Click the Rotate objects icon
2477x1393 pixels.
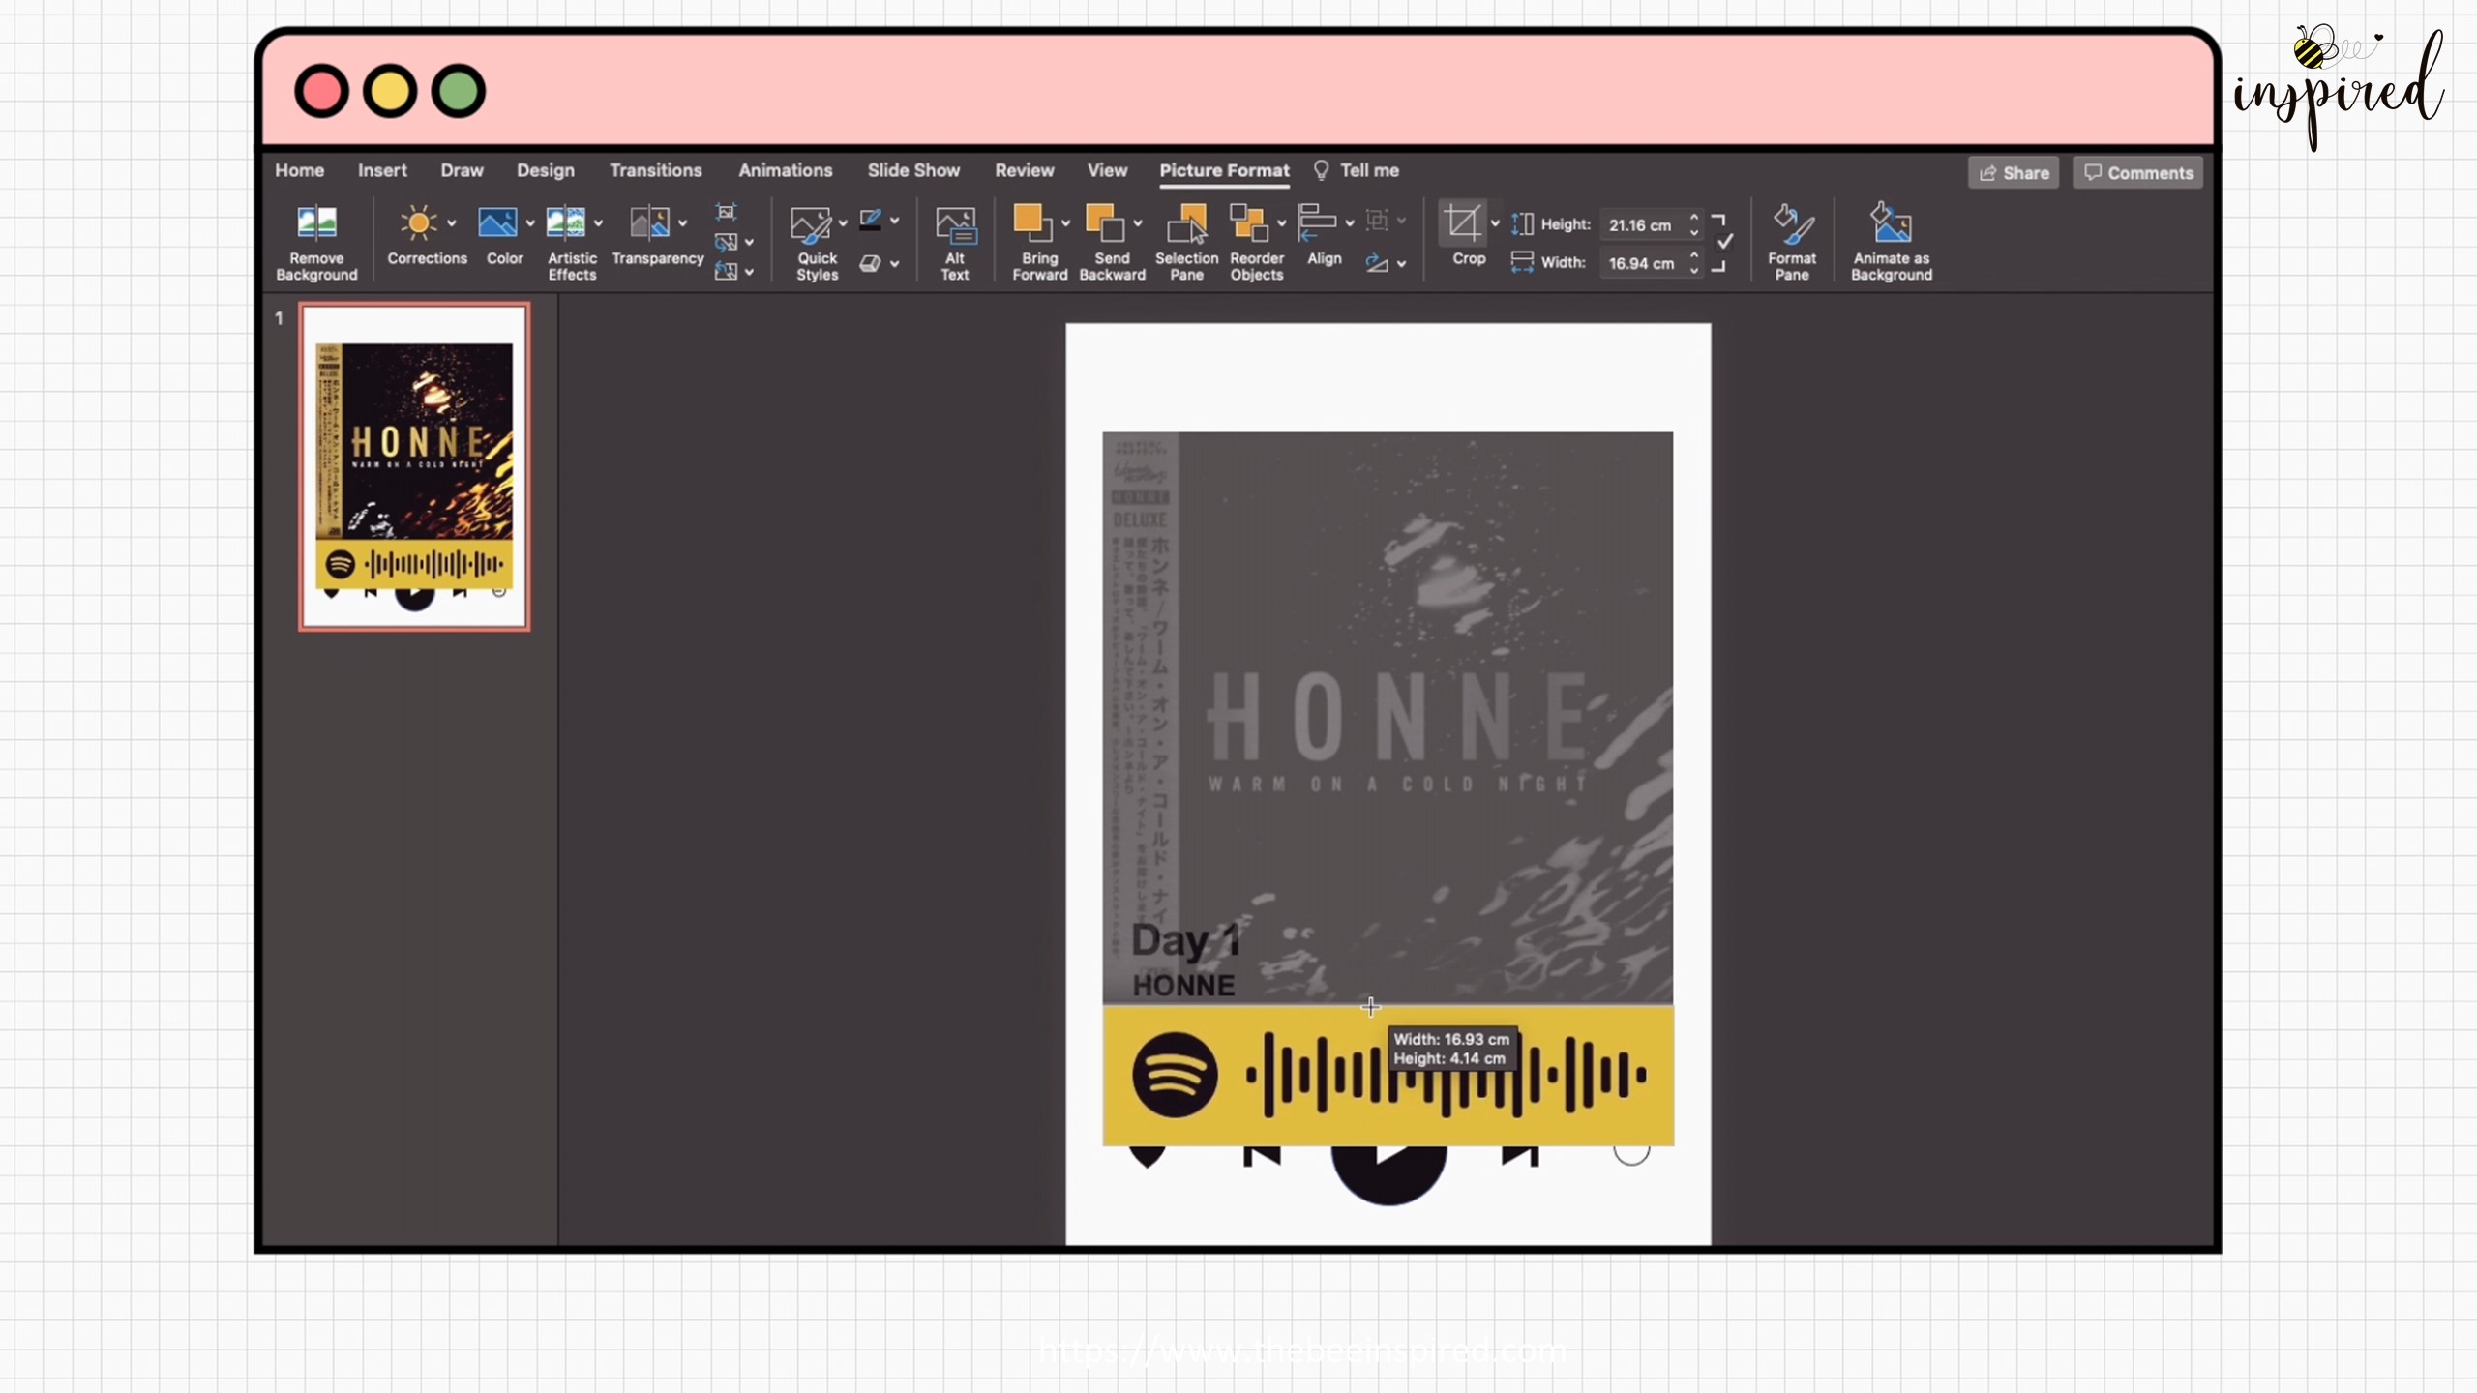point(1377,263)
